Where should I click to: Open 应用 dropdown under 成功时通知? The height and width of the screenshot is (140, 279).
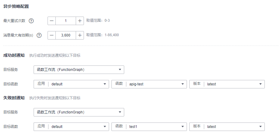coord(71,84)
